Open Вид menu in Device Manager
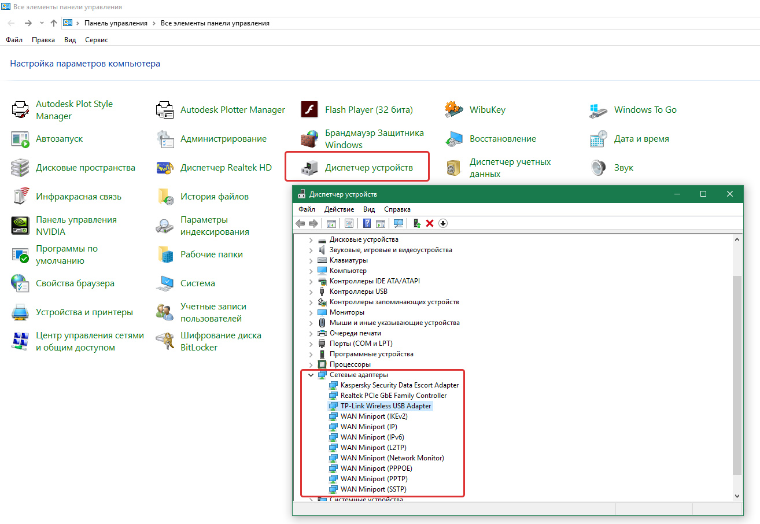This screenshot has height=524, width=760. click(x=369, y=209)
